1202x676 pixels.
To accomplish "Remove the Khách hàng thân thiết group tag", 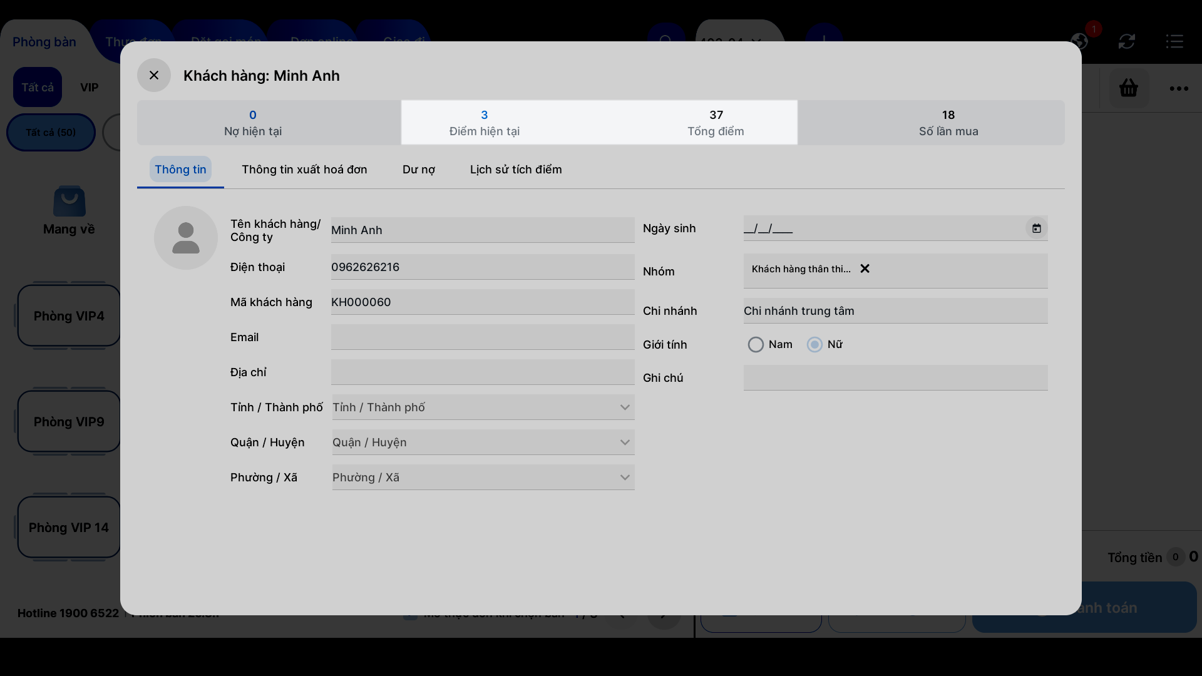I will (x=865, y=269).
